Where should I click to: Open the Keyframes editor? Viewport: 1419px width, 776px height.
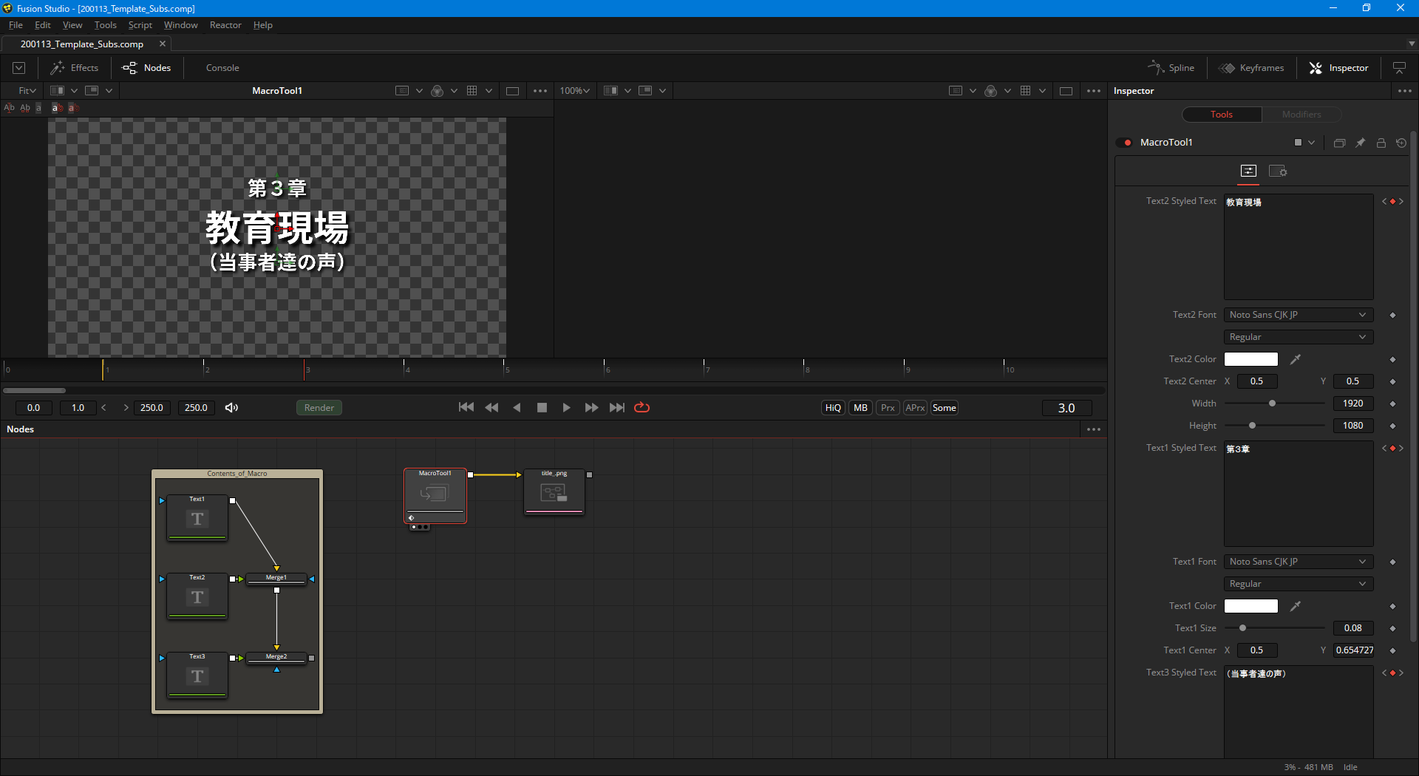tap(1251, 68)
